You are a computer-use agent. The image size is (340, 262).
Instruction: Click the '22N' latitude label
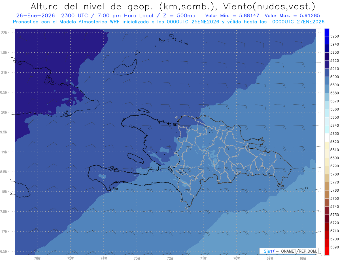point(4,33)
